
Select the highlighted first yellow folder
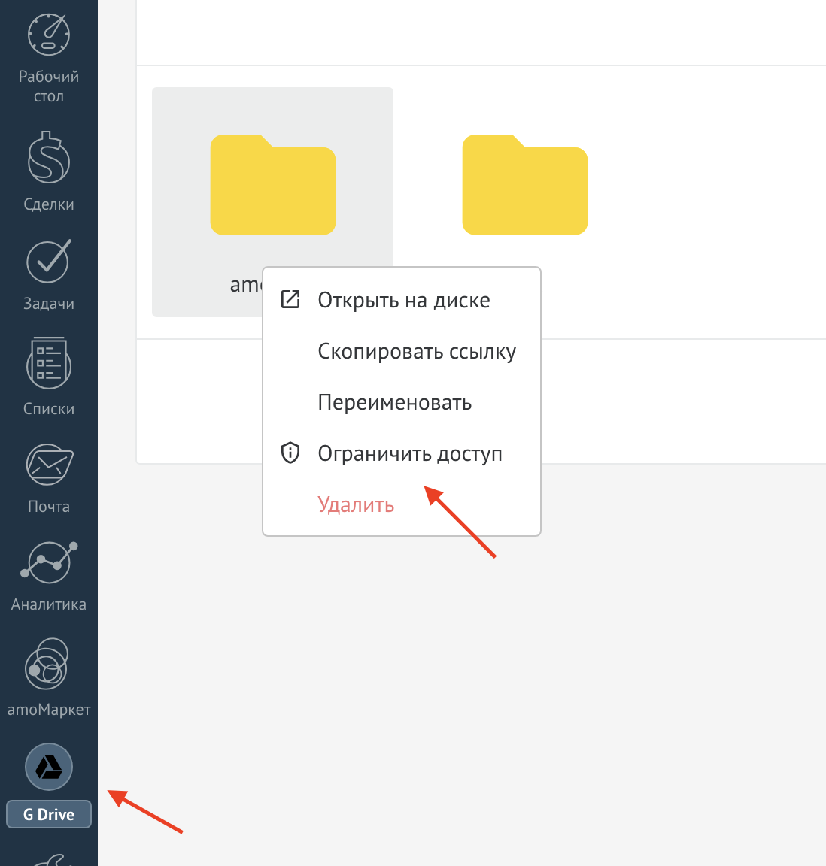click(x=272, y=185)
